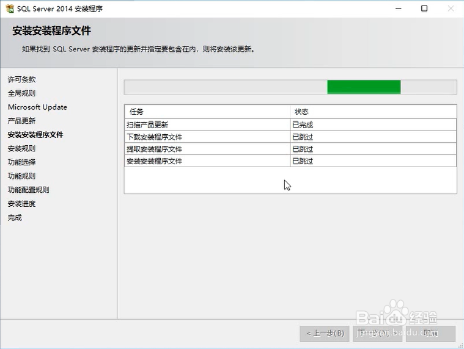
Task: Select the 安装规则 step in sidebar
Action: click(x=21, y=148)
